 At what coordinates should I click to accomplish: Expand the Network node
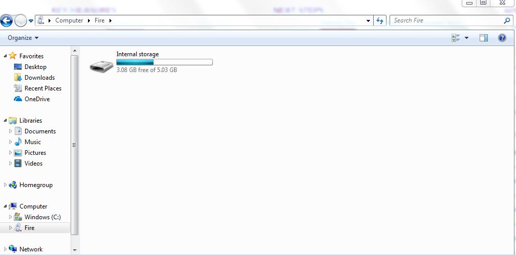click(x=5, y=249)
